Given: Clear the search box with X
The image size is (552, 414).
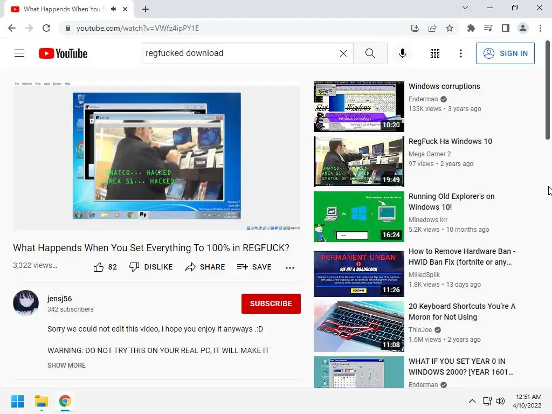Looking at the screenshot, I should tap(343, 53).
